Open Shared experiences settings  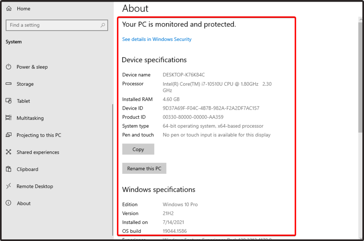click(38, 152)
